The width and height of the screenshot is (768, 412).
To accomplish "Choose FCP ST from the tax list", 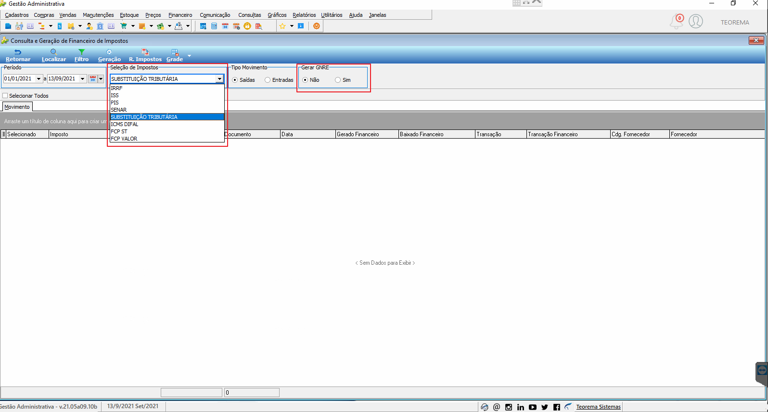I will tap(167, 131).
